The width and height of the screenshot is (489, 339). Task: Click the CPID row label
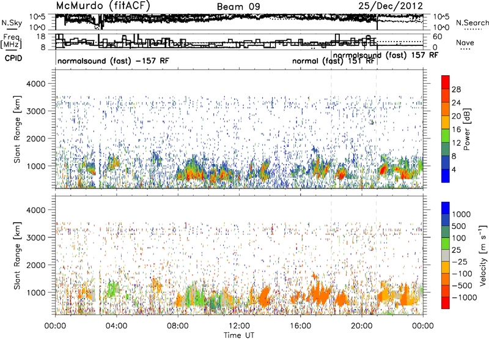[x=13, y=58]
